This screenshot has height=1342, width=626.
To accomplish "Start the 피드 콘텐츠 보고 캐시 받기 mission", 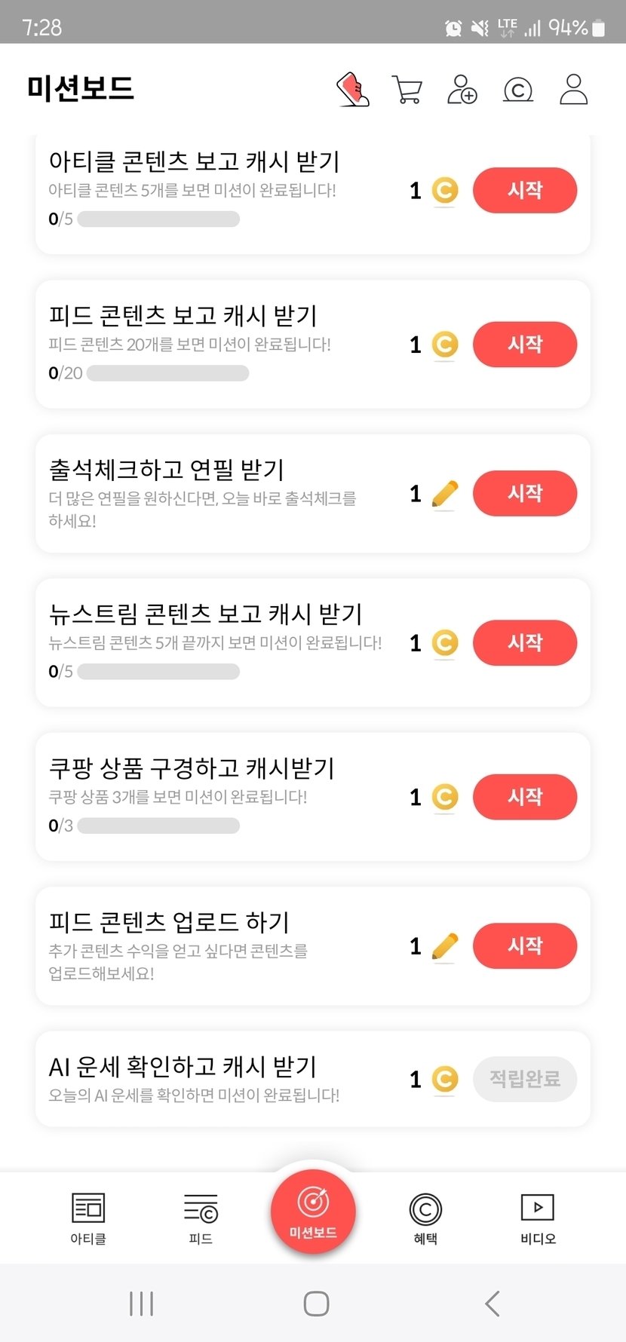I will tap(525, 345).
